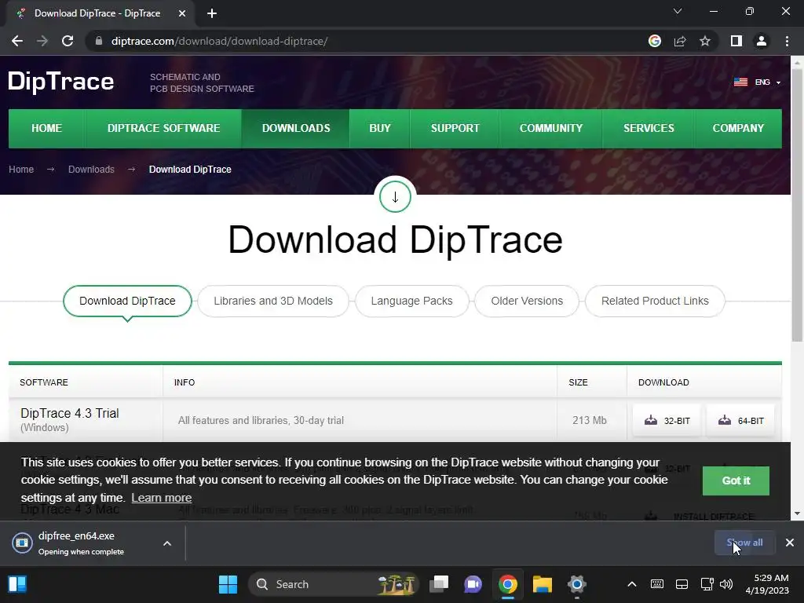804x603 pixels.
Task: Open network status tray icon
Action: (x=707, y=584)
